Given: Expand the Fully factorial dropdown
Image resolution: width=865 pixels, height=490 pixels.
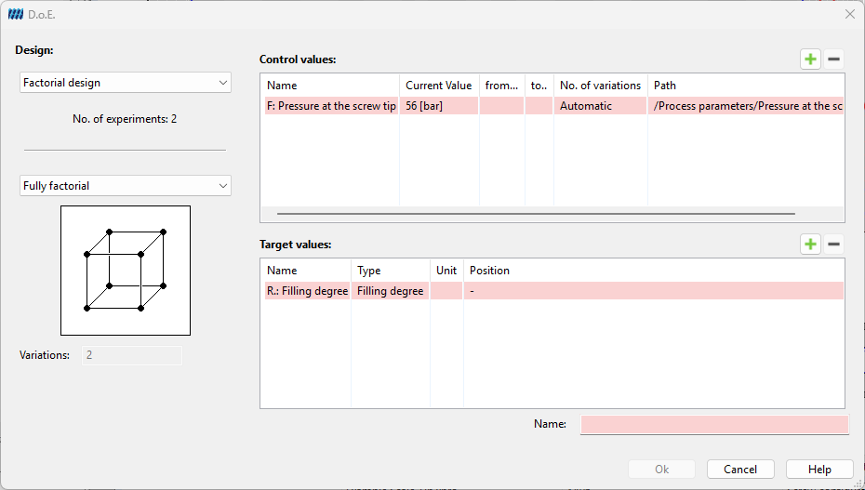Looking at the screenshot, I should click(x=126, y=186).
